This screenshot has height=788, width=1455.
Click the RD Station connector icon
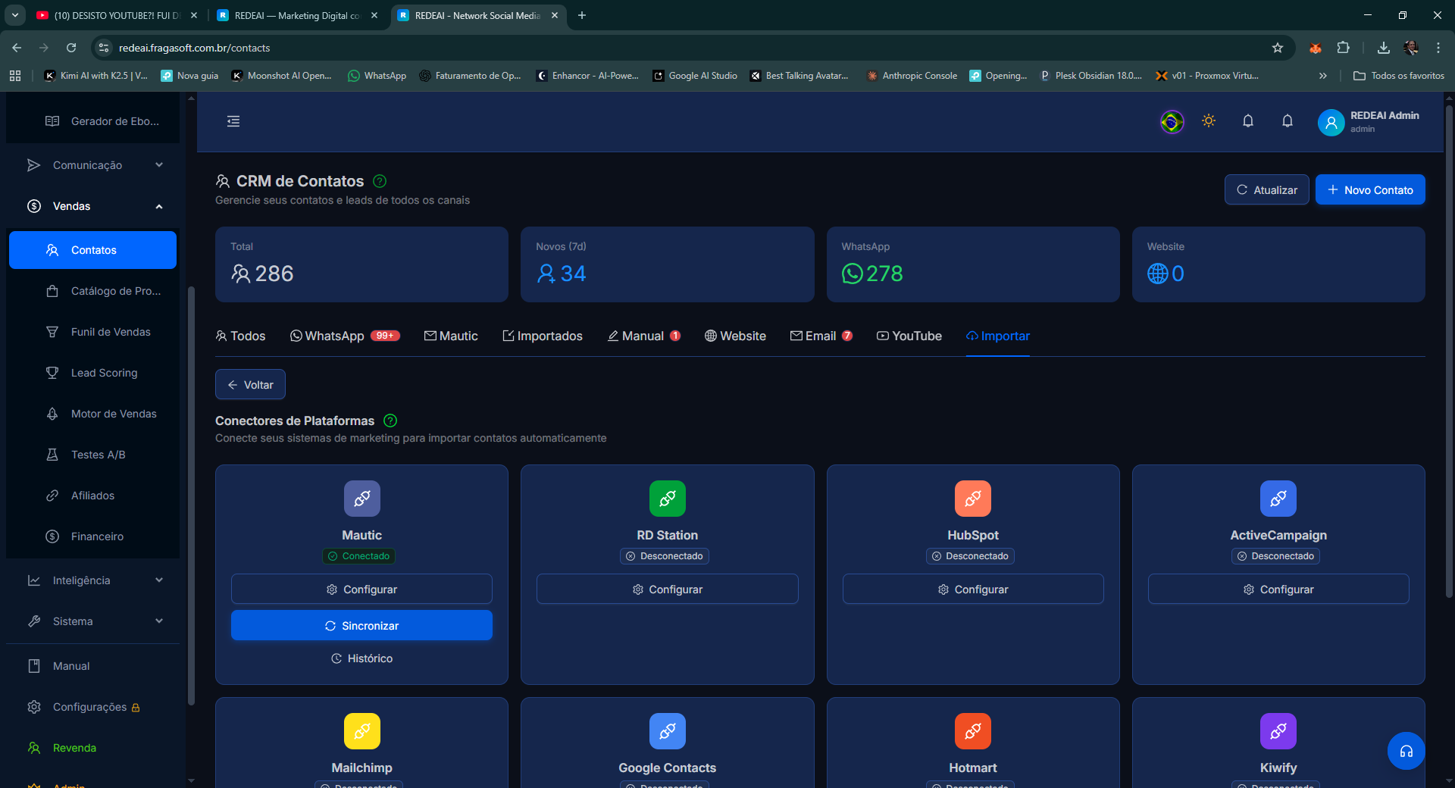(668, 499)
